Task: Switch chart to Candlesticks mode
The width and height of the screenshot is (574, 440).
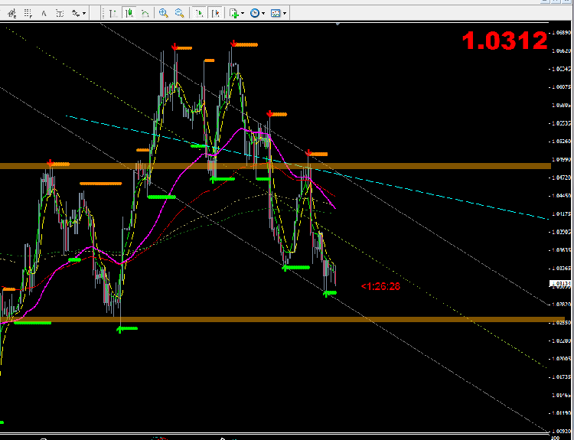Action: [x=129, y=14]
